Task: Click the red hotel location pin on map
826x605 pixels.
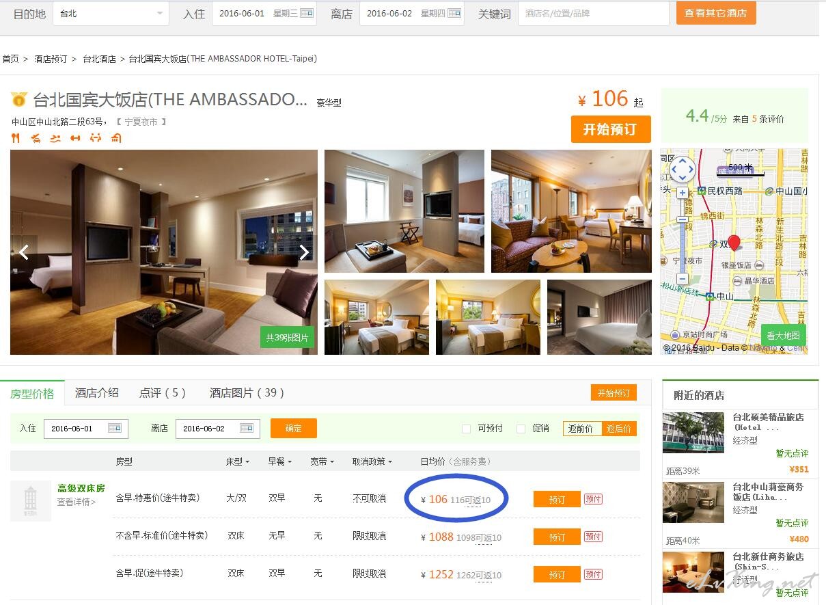Action: tap(734, 242)
